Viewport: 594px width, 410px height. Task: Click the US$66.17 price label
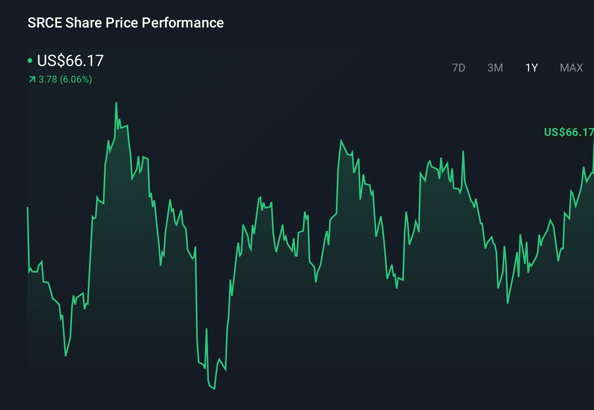70,61
